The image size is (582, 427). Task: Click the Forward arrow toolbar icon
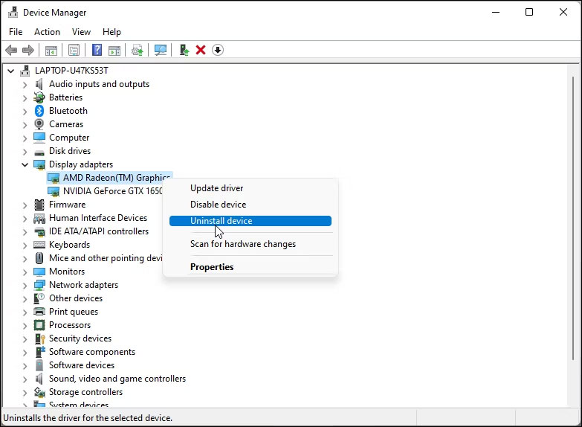coord(28,50)
